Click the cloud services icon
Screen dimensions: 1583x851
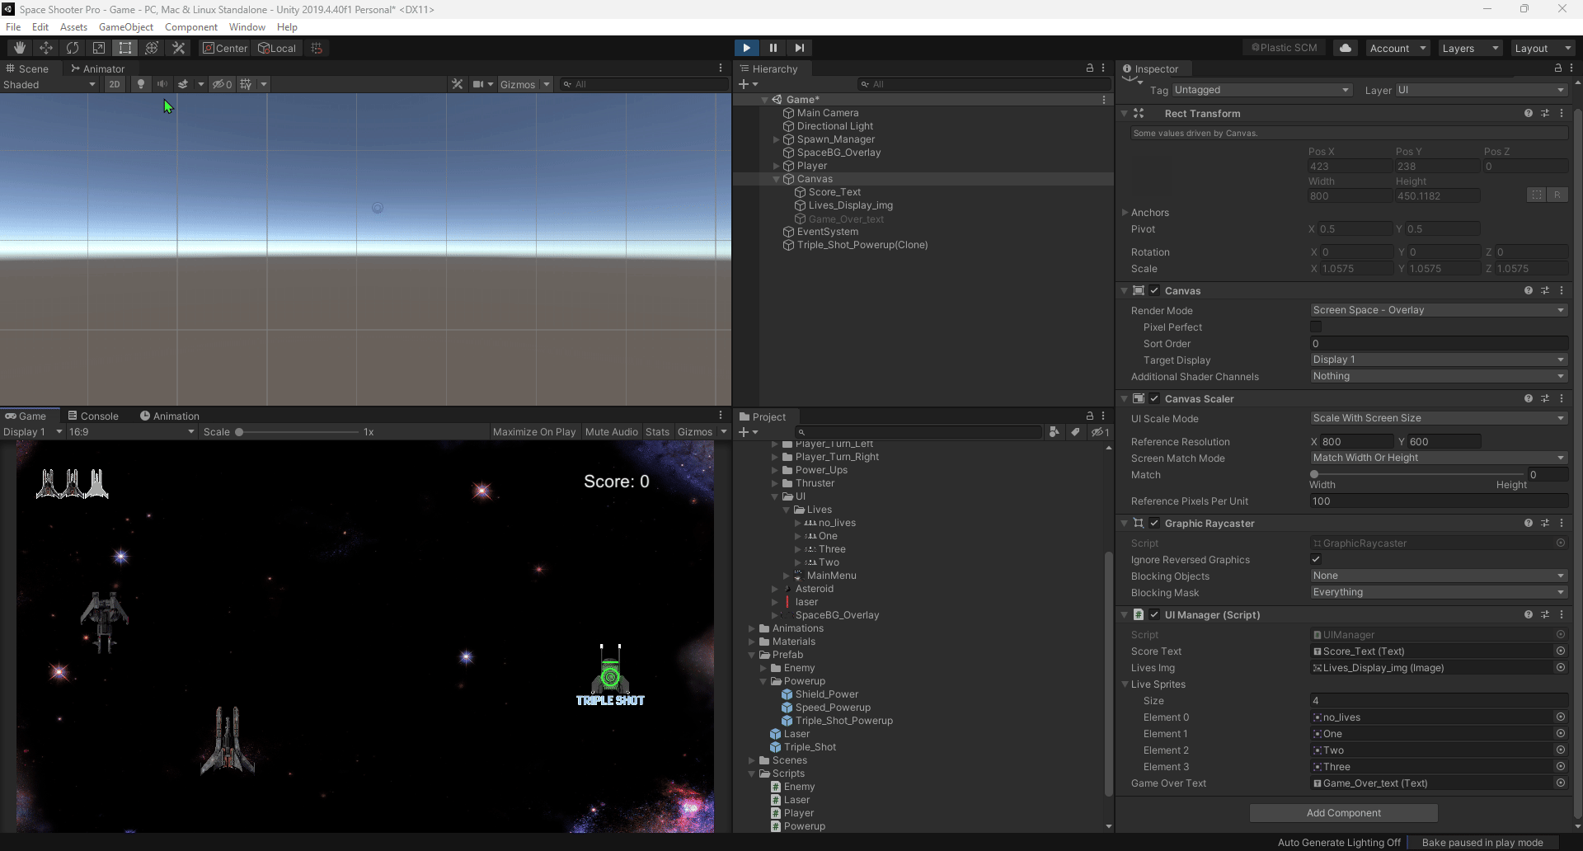(x=1345, y=47)
